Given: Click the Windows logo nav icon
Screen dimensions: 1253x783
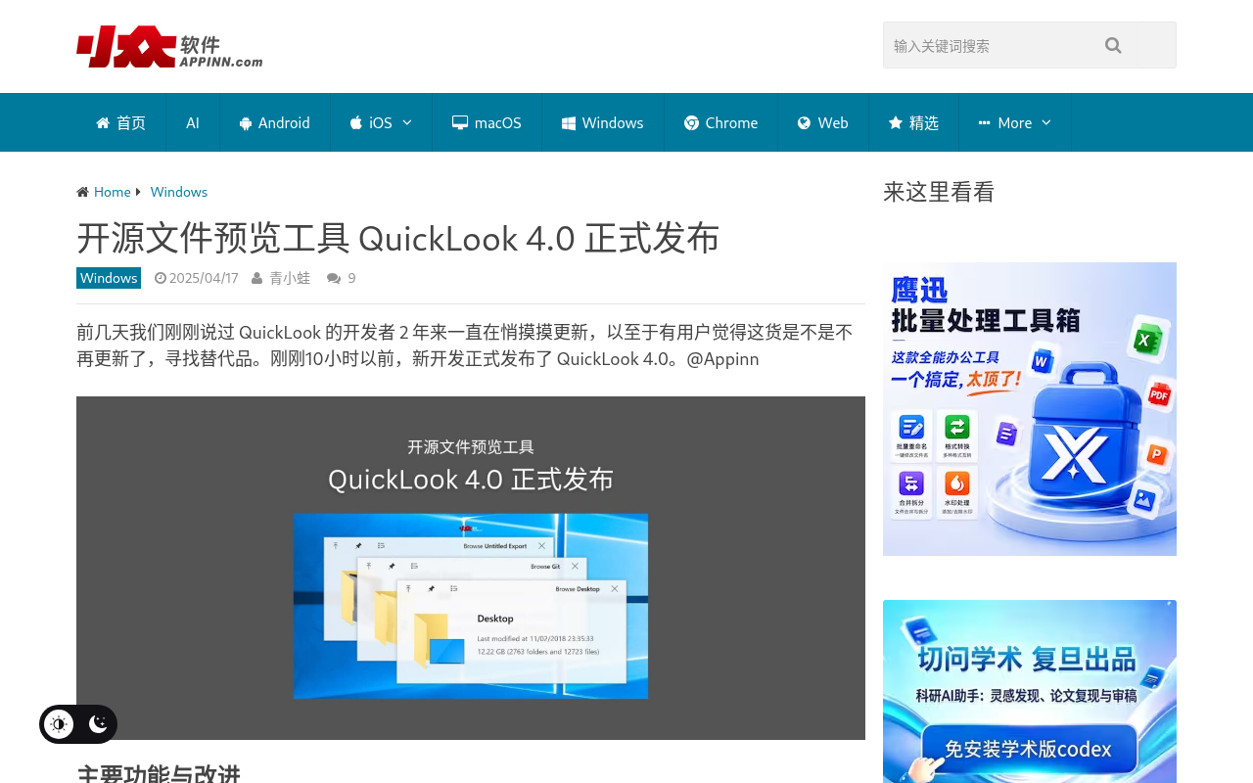Looking at the screenshot, I should click(x=569, y=122).
